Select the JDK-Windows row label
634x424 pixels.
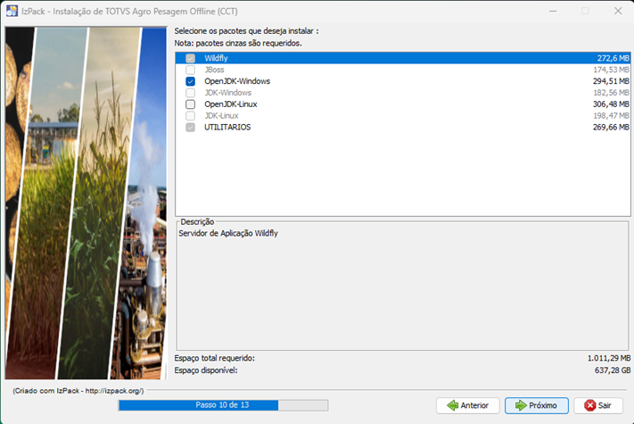[x=227, y=93]
